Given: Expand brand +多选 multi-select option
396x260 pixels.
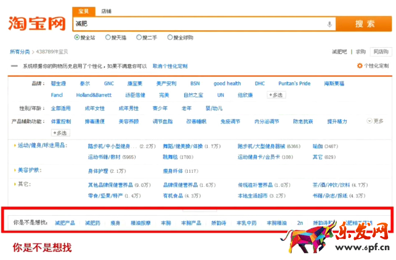Looking at the screenshot, I should (x=276, y=95).
